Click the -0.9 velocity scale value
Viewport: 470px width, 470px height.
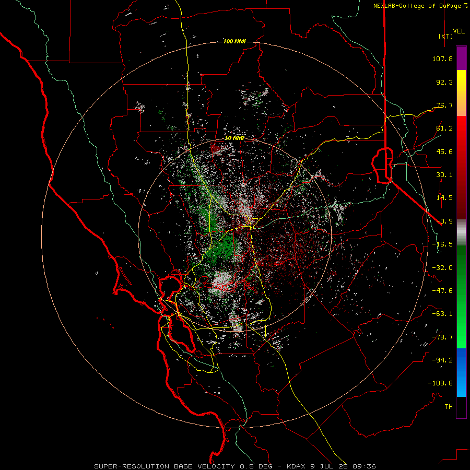coord(444,221)
